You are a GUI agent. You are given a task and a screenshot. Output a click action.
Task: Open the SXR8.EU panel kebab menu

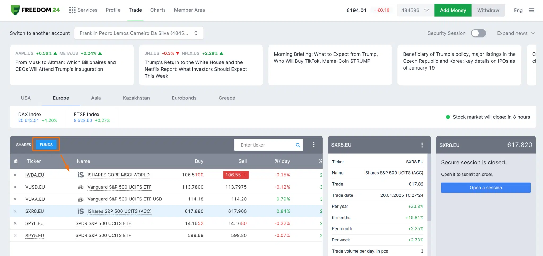(422, 145)
